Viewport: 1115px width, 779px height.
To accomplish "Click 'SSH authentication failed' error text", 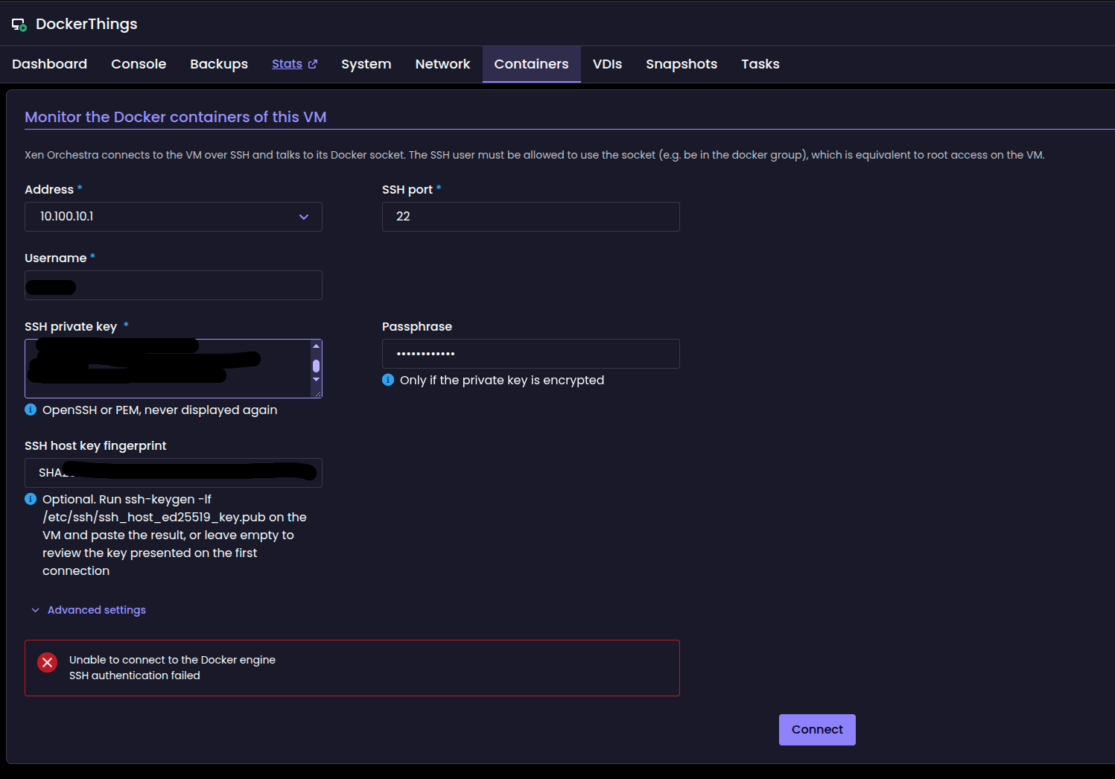I will pyautogui.click(x=135, y=675).
